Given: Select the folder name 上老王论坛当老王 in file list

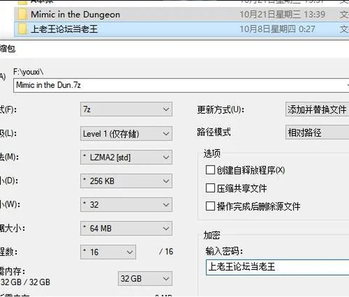Looking at the screenshot, I should coord(64,29).
